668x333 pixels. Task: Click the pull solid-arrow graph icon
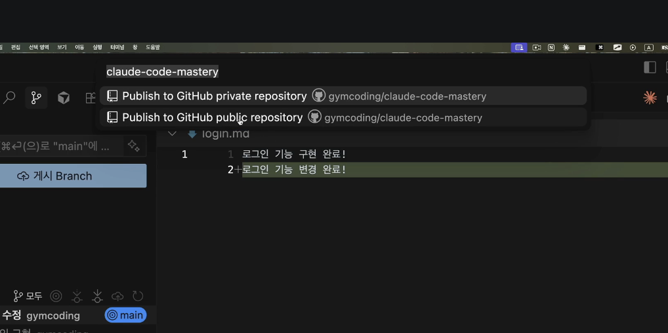[97, 296]
